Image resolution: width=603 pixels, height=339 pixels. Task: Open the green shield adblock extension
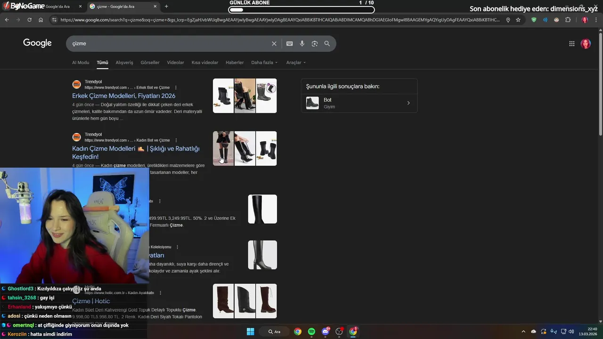tap(533, 20)
